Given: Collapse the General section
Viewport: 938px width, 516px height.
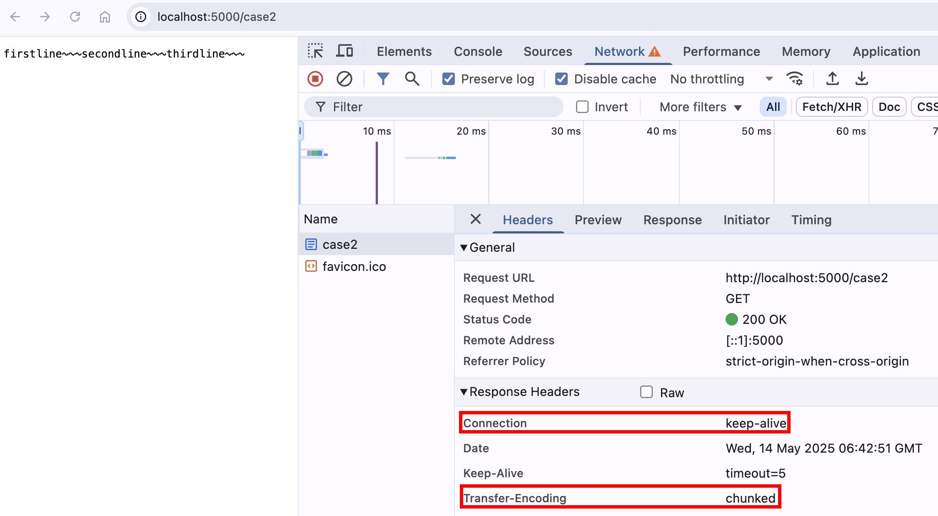Looking at the screenshot, I should [464, 248].
